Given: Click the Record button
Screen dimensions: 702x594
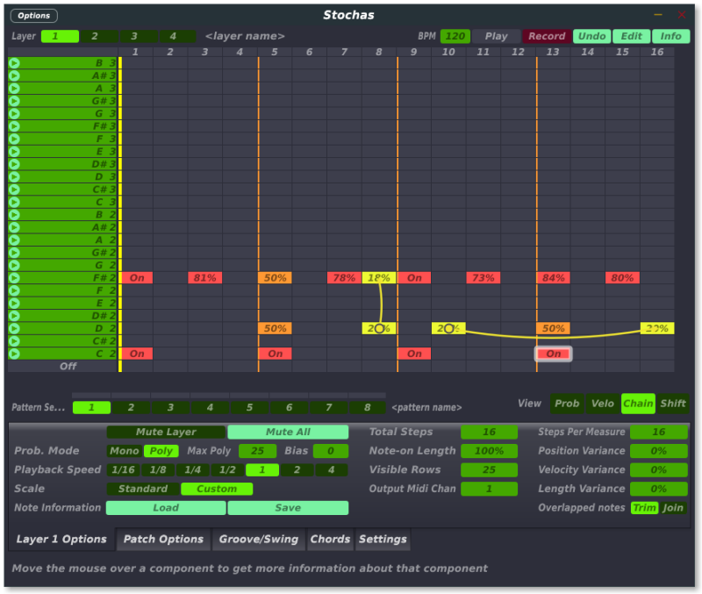Looking at the screenshot, I should click(x=547, y=36).
